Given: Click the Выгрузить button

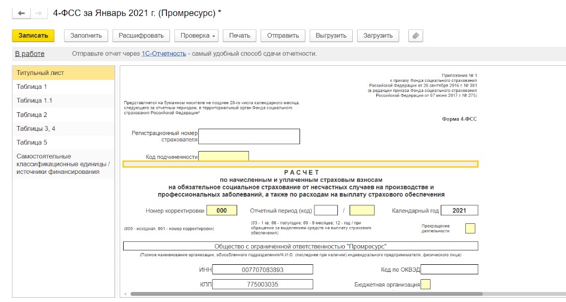Looking at the screenshot, I should click(331, 36).
